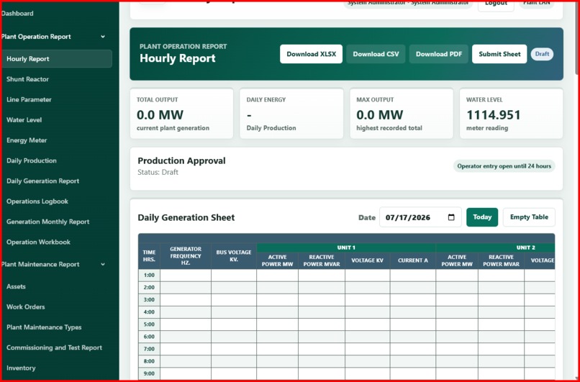Image resolution: width=580 pixels, height=382 pixels.
Task: Collapse the Plant Maintenance Report section
Action: [103, 265]
